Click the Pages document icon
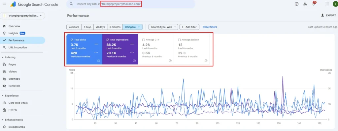 click(4, 64)
